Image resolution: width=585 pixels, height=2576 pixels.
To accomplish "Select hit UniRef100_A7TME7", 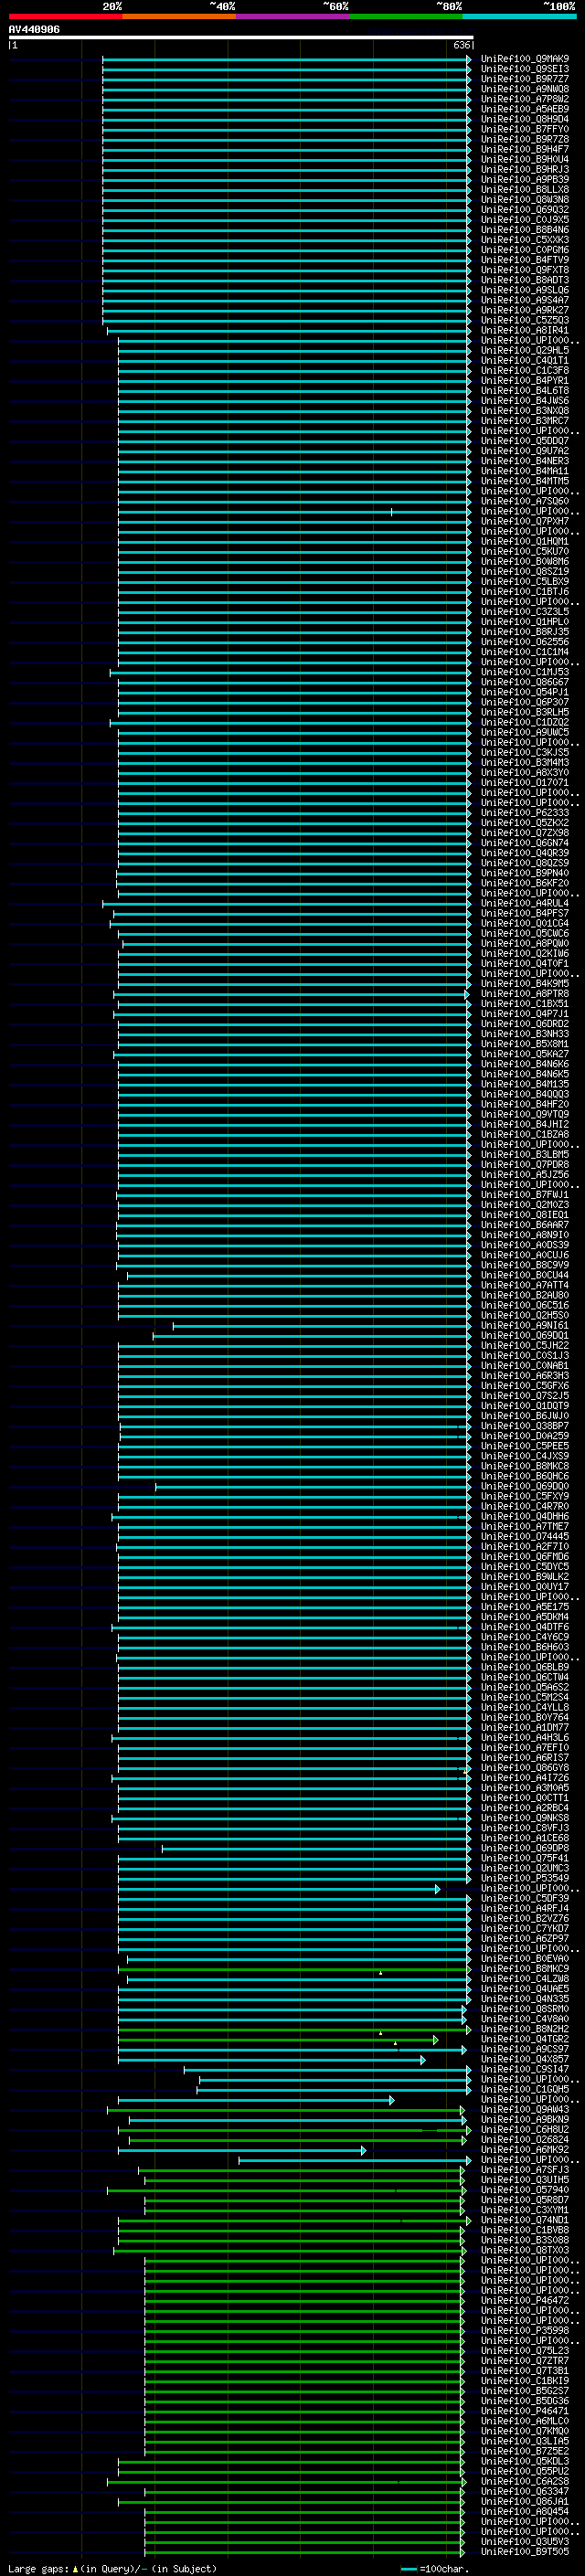I will point(525,1527).
